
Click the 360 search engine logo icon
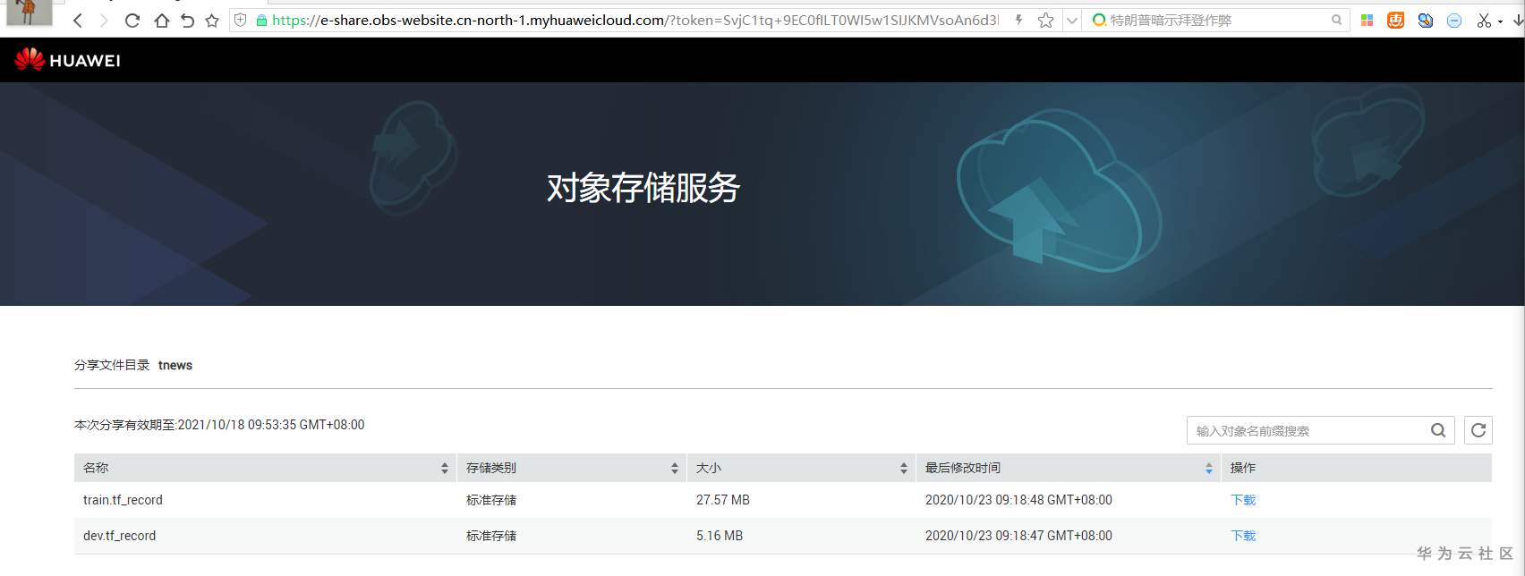click(x=1099, y=20)
